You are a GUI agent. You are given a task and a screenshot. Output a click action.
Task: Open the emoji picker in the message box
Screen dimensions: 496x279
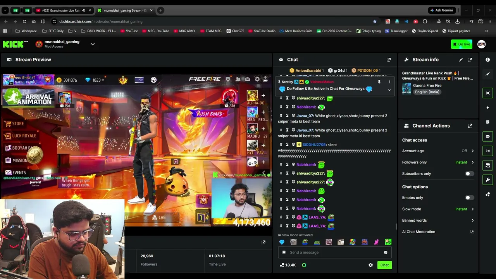tap(386, 253)
